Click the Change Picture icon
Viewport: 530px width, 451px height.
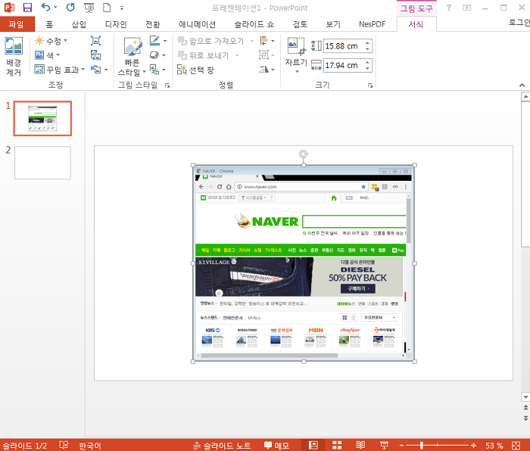(95, 55)
